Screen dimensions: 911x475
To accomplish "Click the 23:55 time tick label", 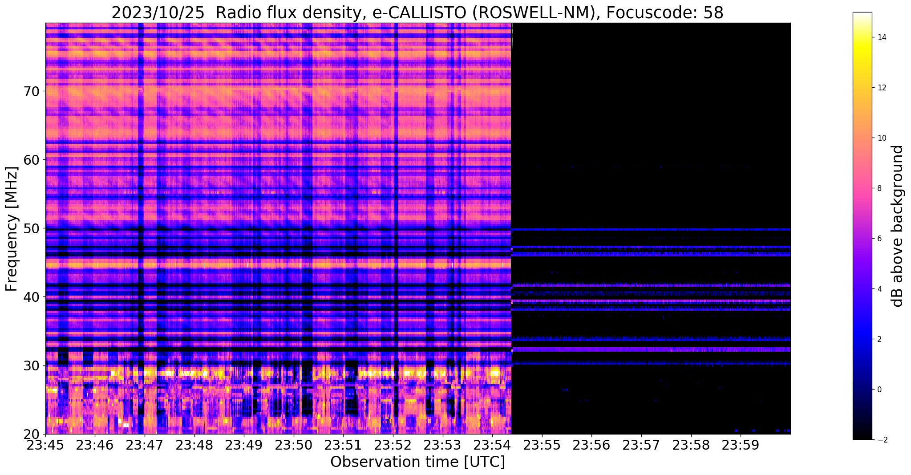I will (542, 445).
